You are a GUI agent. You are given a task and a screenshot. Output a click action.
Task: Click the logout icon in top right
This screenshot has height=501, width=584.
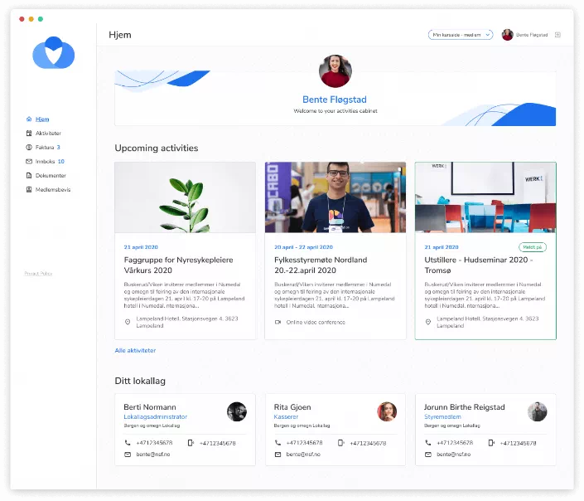tap(557, 35)
